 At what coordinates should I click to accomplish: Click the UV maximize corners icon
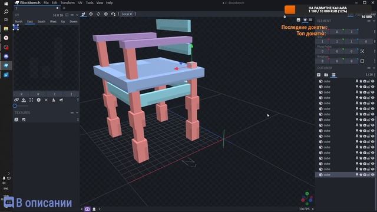tap(31, 100)
